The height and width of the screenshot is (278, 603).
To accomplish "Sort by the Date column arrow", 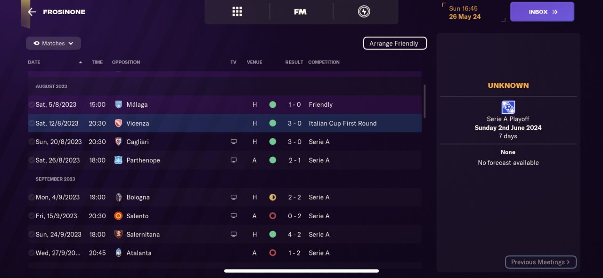I will click(x=81, y=62).
